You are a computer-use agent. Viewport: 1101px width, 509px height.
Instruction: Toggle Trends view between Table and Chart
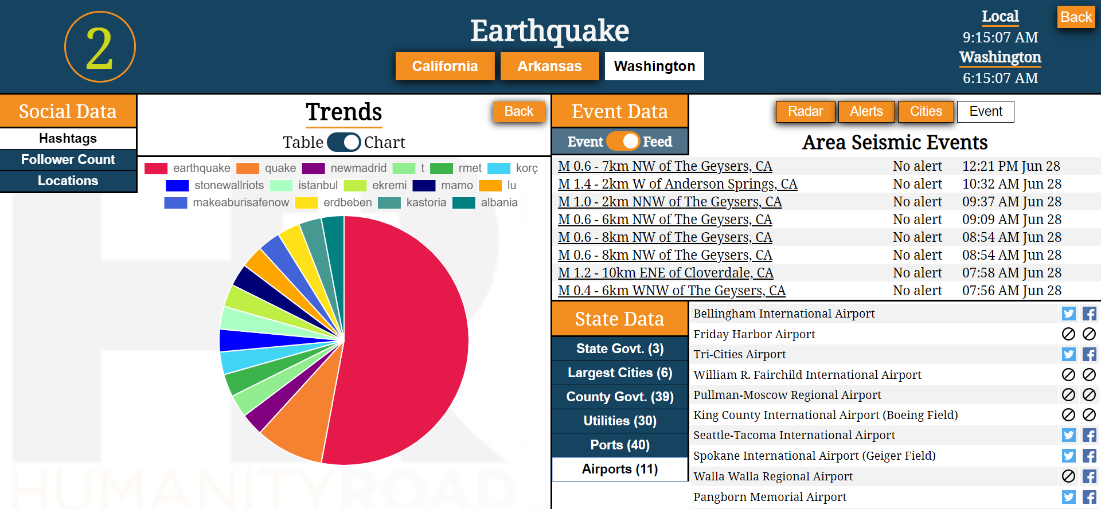pyautogui.click(x=343, y=142)
